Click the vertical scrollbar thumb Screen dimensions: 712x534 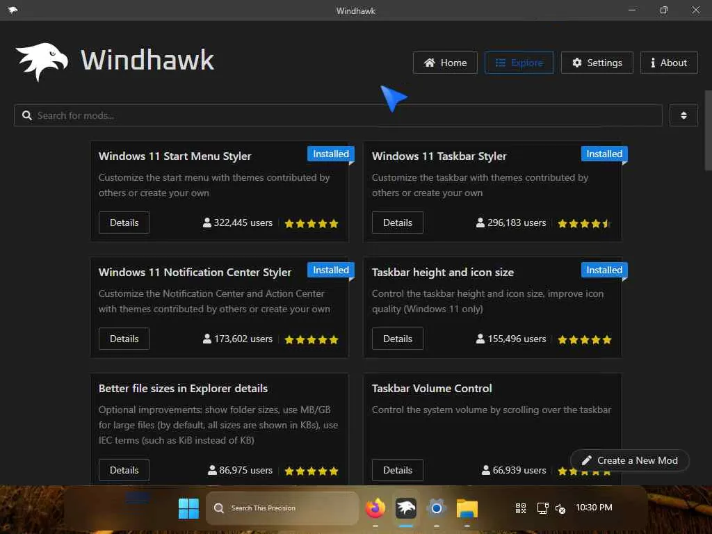(708, 131)
